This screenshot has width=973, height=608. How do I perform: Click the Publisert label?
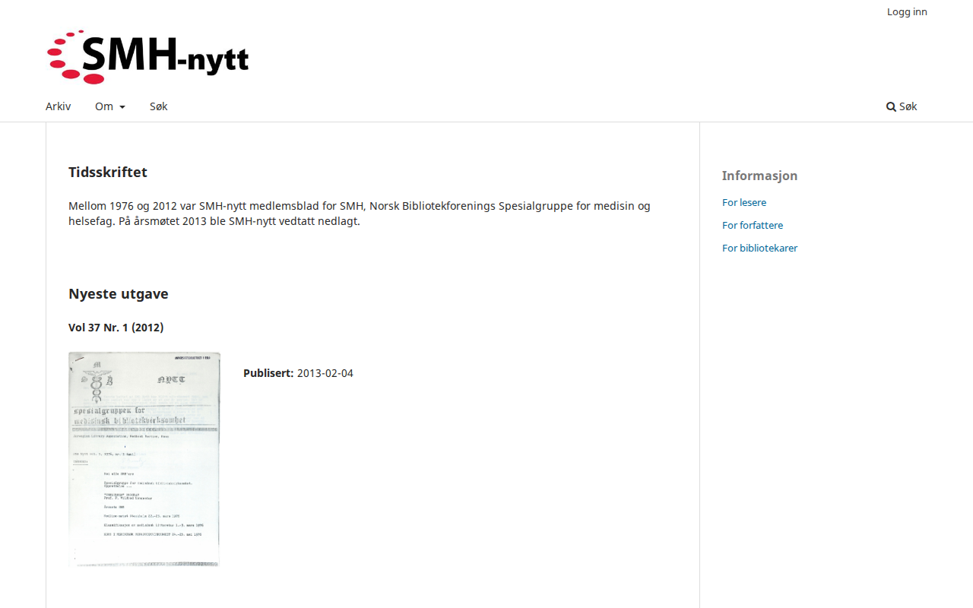coord(268,373)
